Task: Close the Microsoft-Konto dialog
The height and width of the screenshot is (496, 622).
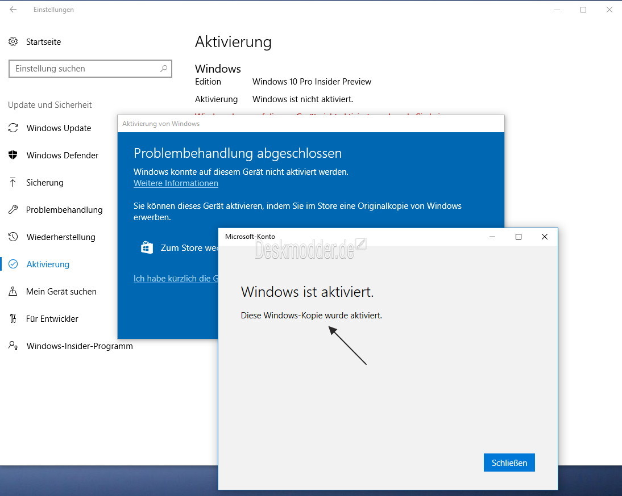Action: click(544, 237)
